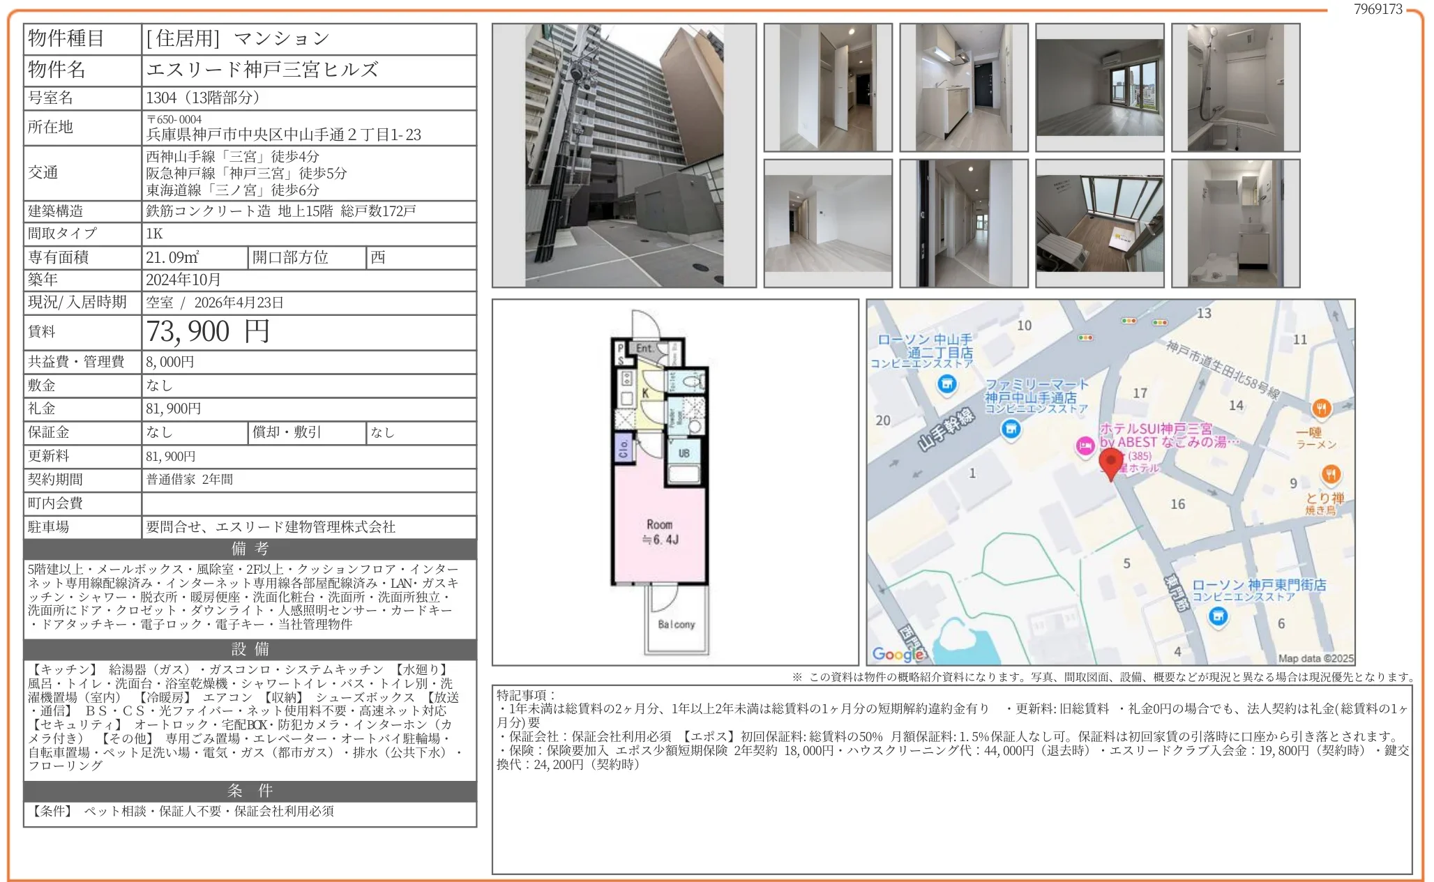
Task: Click the Google logo on map
Action: pyautogui.click(x=897, y=654)
